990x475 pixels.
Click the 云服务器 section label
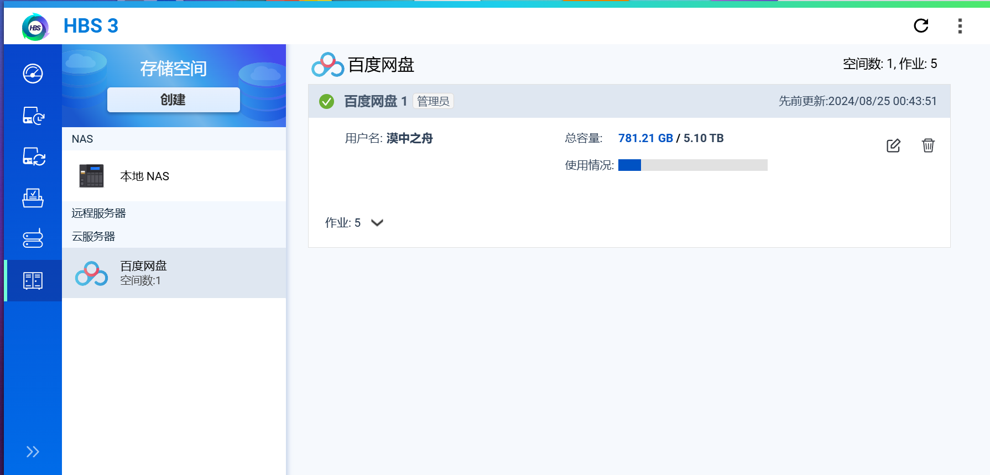[x=93, y=236]
